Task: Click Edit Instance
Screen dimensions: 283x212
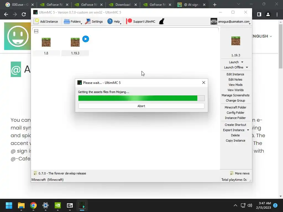Action: (x=235, y=74)
